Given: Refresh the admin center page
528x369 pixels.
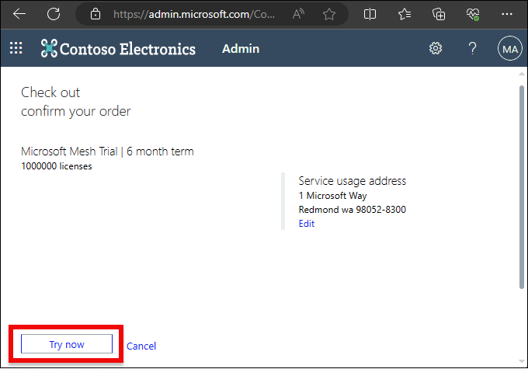Looking at the screenshot, I should [x=54, y=14].
